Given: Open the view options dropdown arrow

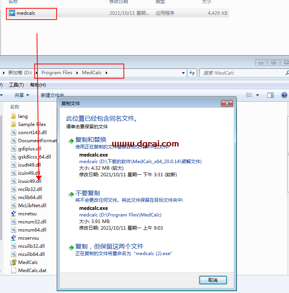Looking at the screenshot, I should click(x=257, y=95).
